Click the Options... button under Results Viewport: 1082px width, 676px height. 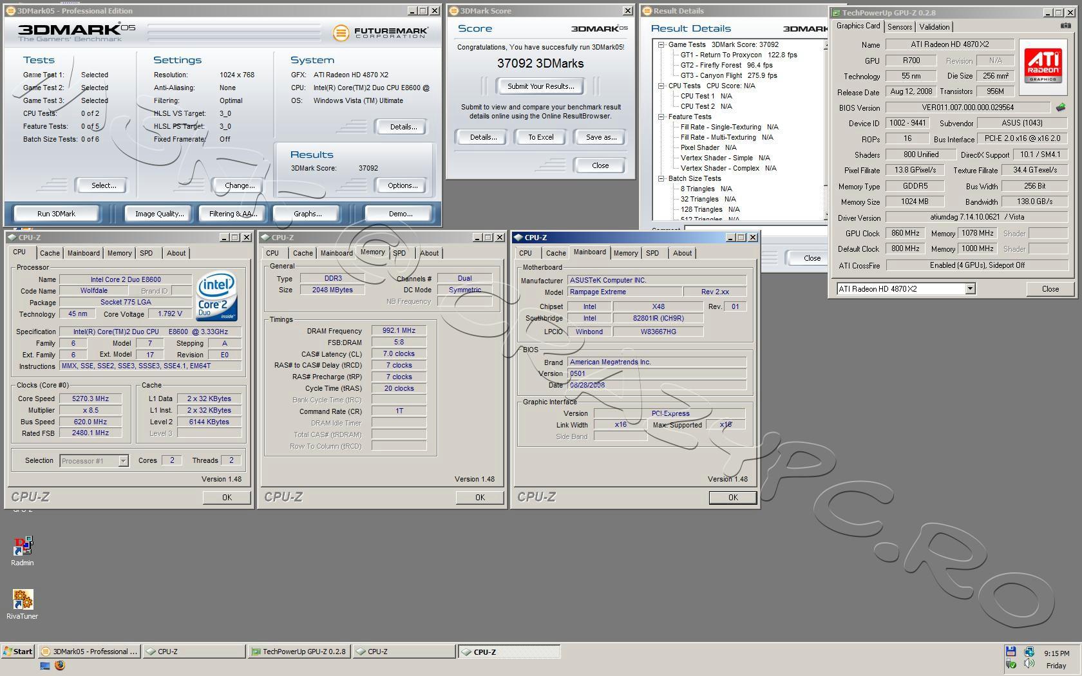403,185
